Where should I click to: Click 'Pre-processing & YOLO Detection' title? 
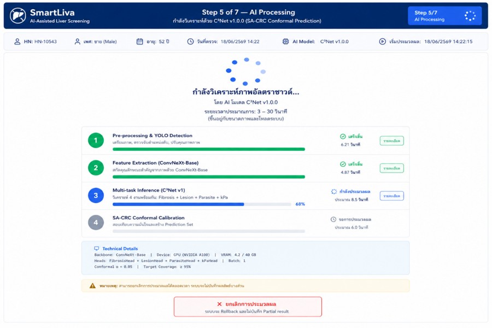152,136
